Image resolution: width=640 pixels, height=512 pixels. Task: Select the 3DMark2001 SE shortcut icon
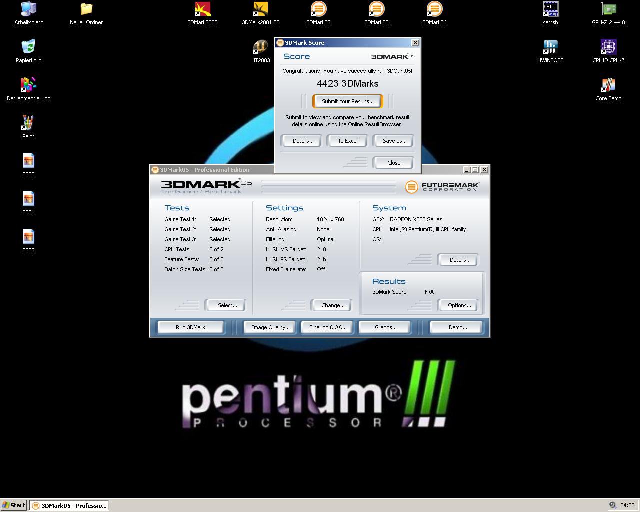click(x=260, y=13)
